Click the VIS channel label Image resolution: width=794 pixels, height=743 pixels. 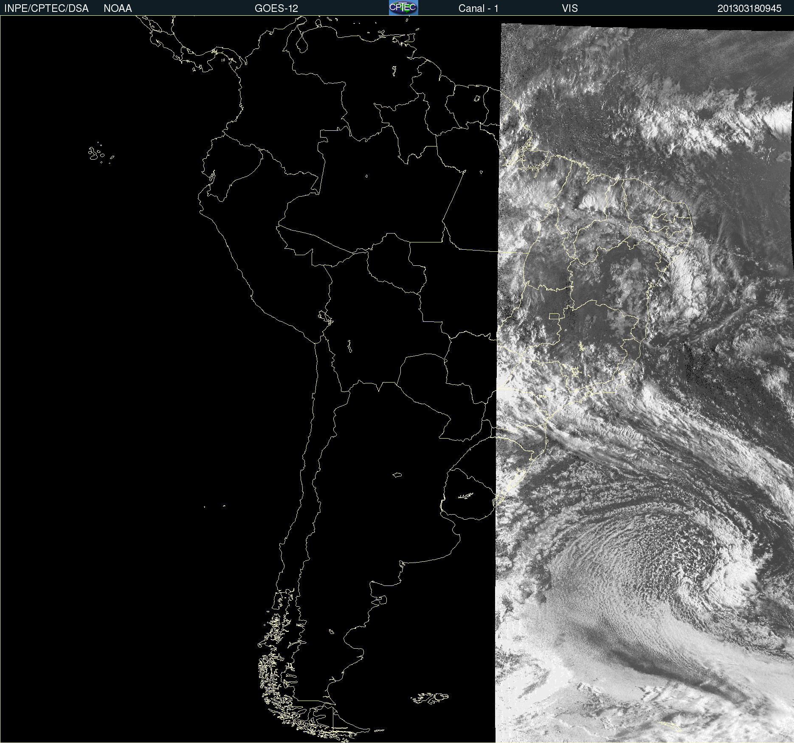(570, 8)
